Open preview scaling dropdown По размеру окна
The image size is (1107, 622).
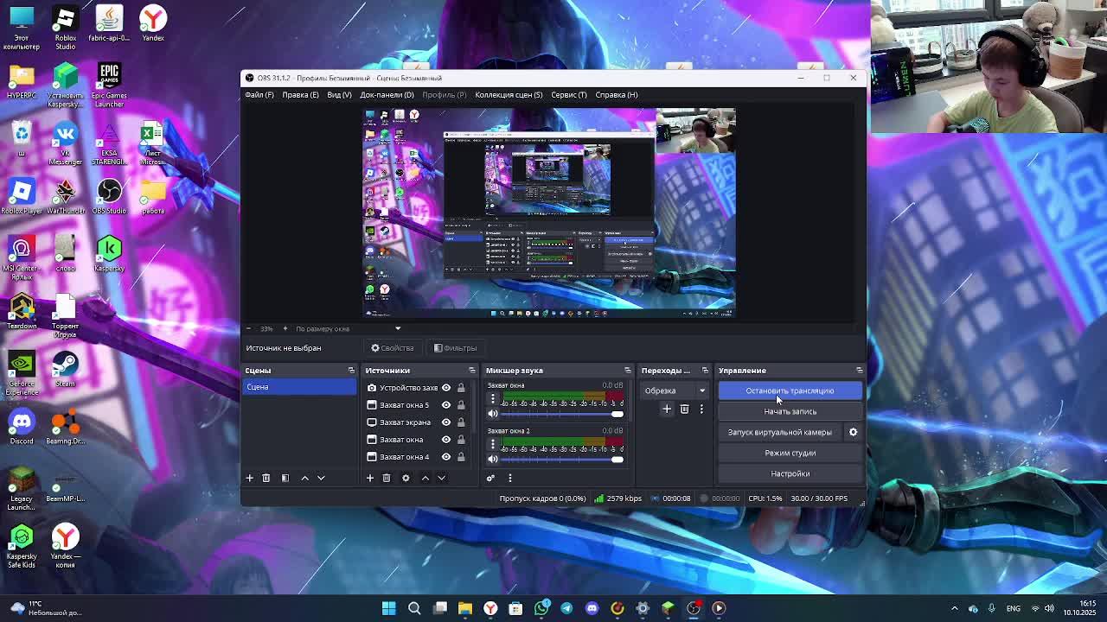(x=347, y=328)
